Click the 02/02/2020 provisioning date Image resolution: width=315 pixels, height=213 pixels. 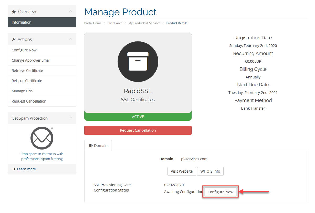click(x=174, y=185)
